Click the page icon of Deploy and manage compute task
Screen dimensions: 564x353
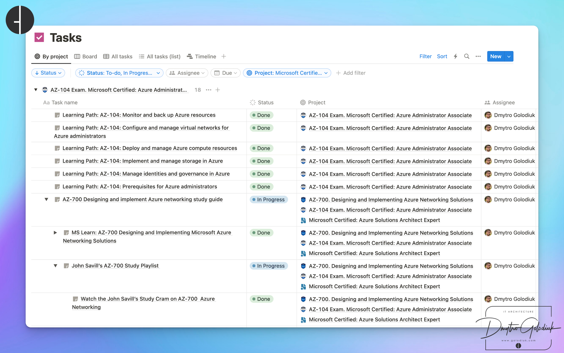[57, 148]
